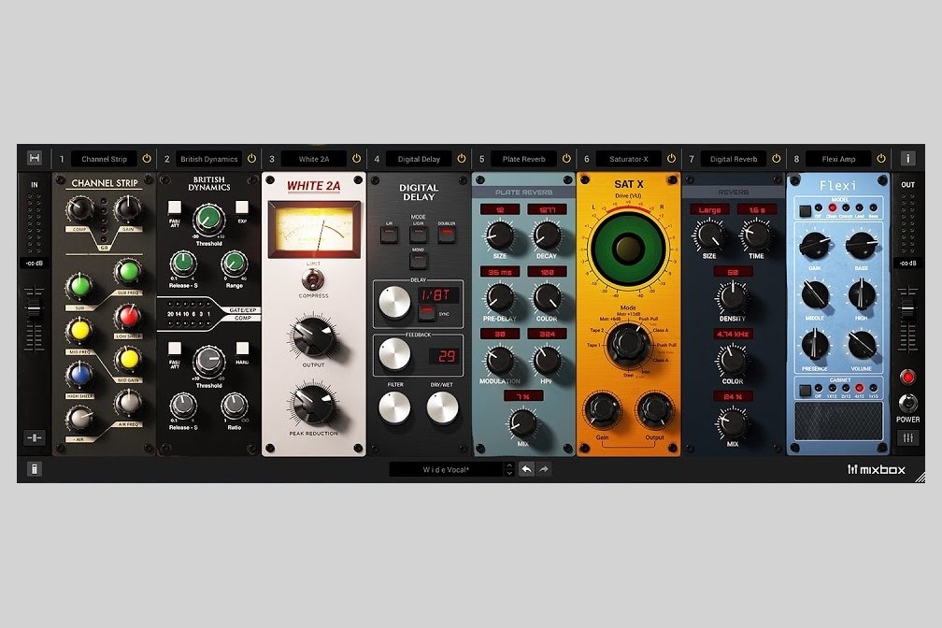Click the info icon at the top-right corner
Viewport: 942px width, 628px height.
[x=907, y=158]
